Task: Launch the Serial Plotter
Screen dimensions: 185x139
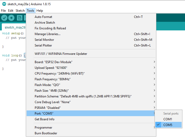Action: 91,45
